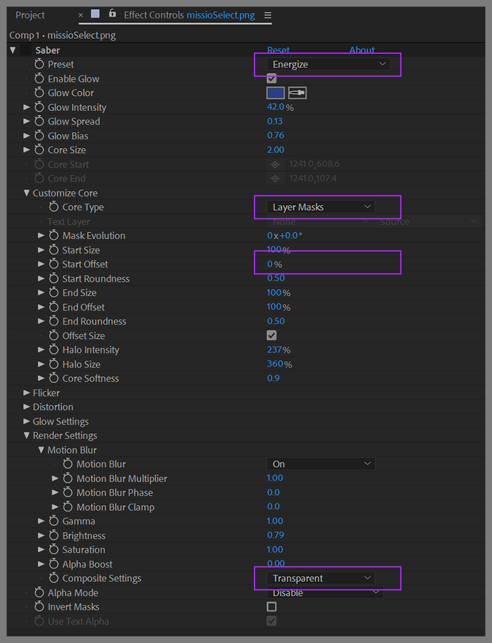
Task: Click the Glow Color eyedropper icon
Action: 297,93
